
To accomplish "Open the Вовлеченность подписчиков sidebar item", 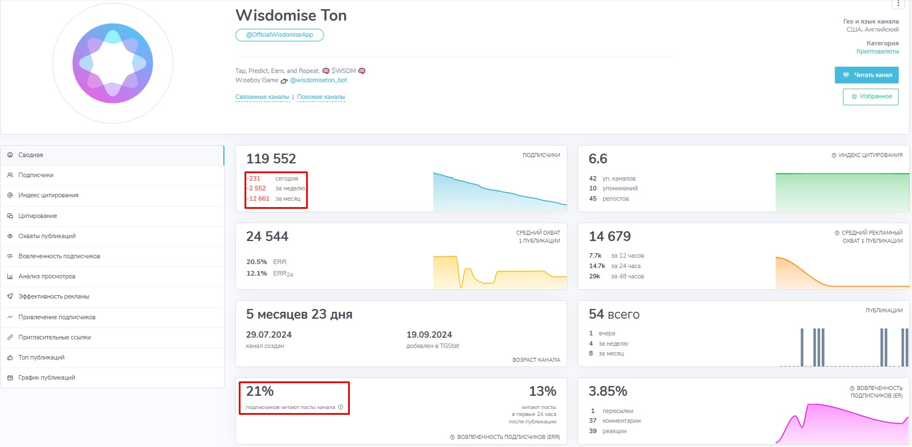I will tap(112, 257).
